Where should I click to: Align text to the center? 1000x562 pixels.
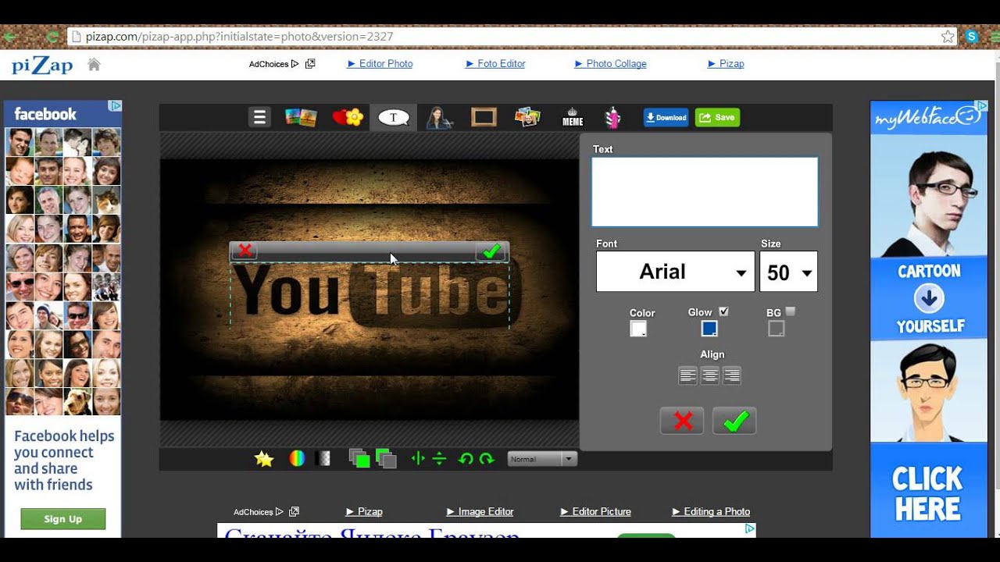(709, 376)
